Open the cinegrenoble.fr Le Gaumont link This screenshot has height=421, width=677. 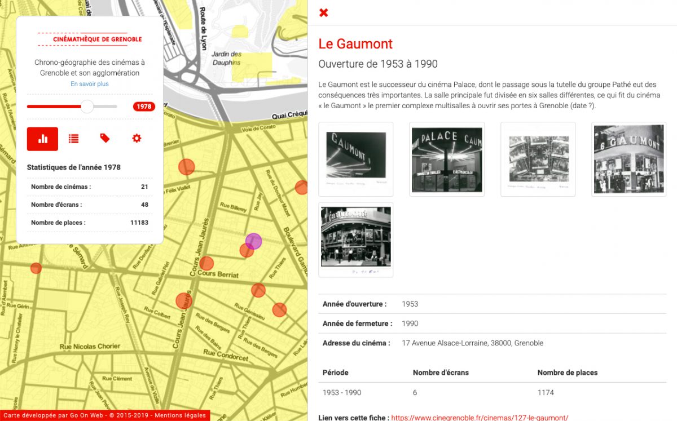coord(480,418)
